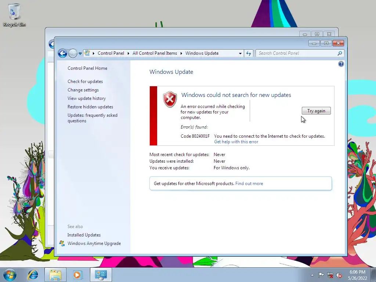Click the background window's Back button
Image resolution: width=376 pixels, height=282 pixels.
[x=51, y=44]
